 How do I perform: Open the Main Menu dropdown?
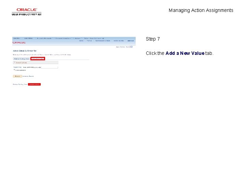[x=29, y=38]
